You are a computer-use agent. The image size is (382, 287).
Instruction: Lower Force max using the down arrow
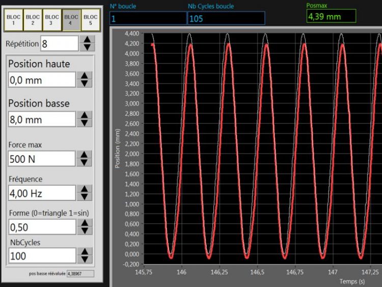tap(84, 163)
